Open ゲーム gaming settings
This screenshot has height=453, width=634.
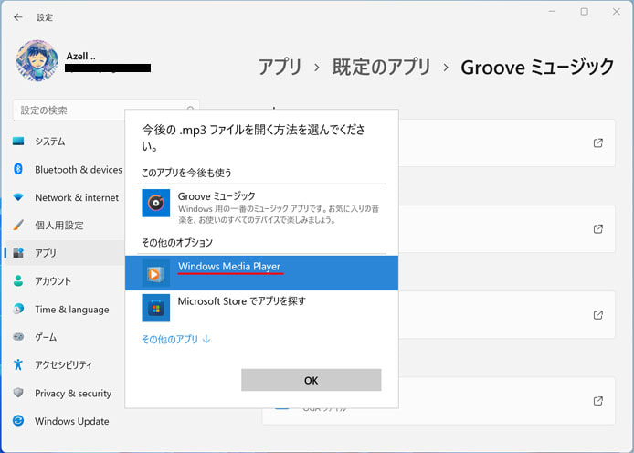point(46,337)
